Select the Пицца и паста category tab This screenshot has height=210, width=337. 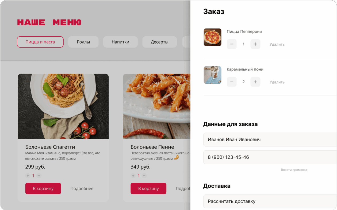[x=40, y=42]
